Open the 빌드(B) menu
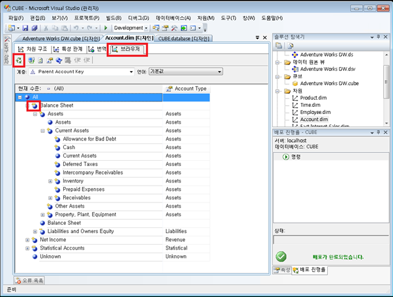The height and width of the screenshot is (297, 393). point(114,18)
